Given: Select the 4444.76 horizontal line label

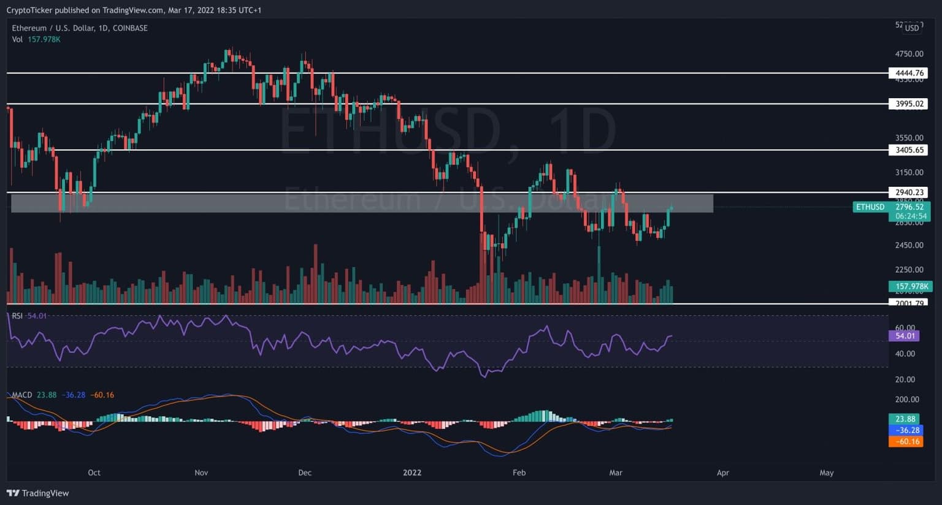Looking at the screenshot, I should click(x=909, y=73).
